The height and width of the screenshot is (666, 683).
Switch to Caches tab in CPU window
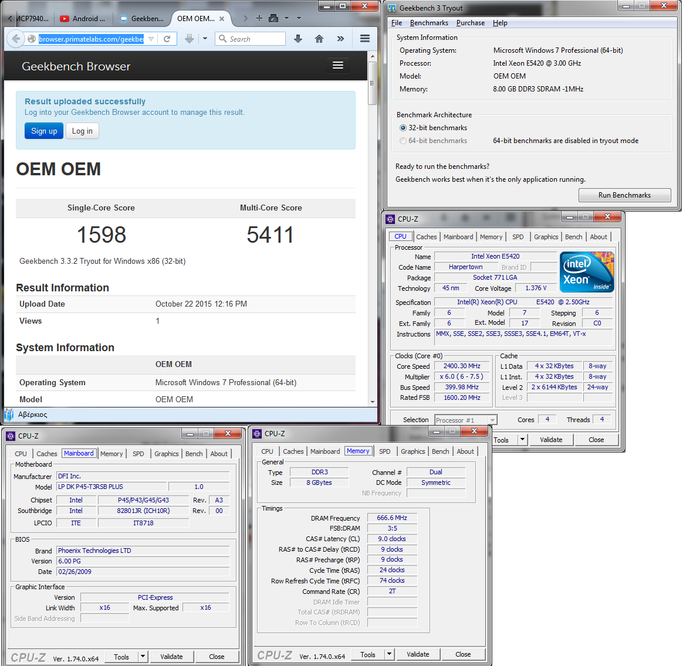tap(426, 237)
